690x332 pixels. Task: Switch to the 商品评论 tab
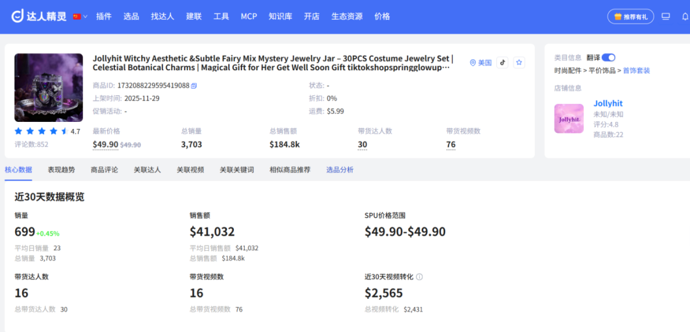[x=104, y=170]
